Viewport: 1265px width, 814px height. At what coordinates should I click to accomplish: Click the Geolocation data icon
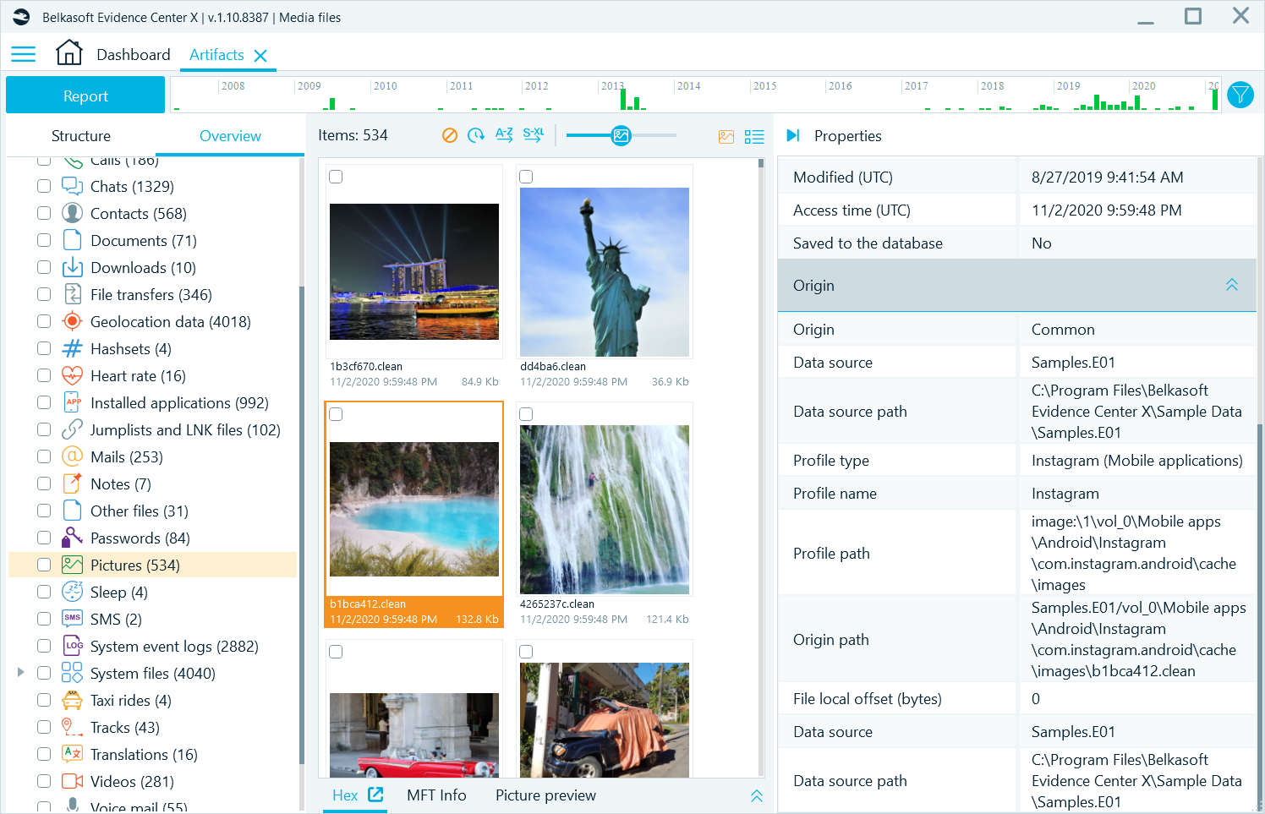[72, 321]
